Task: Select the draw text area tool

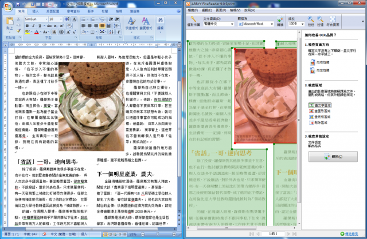Action: [320, 106]
